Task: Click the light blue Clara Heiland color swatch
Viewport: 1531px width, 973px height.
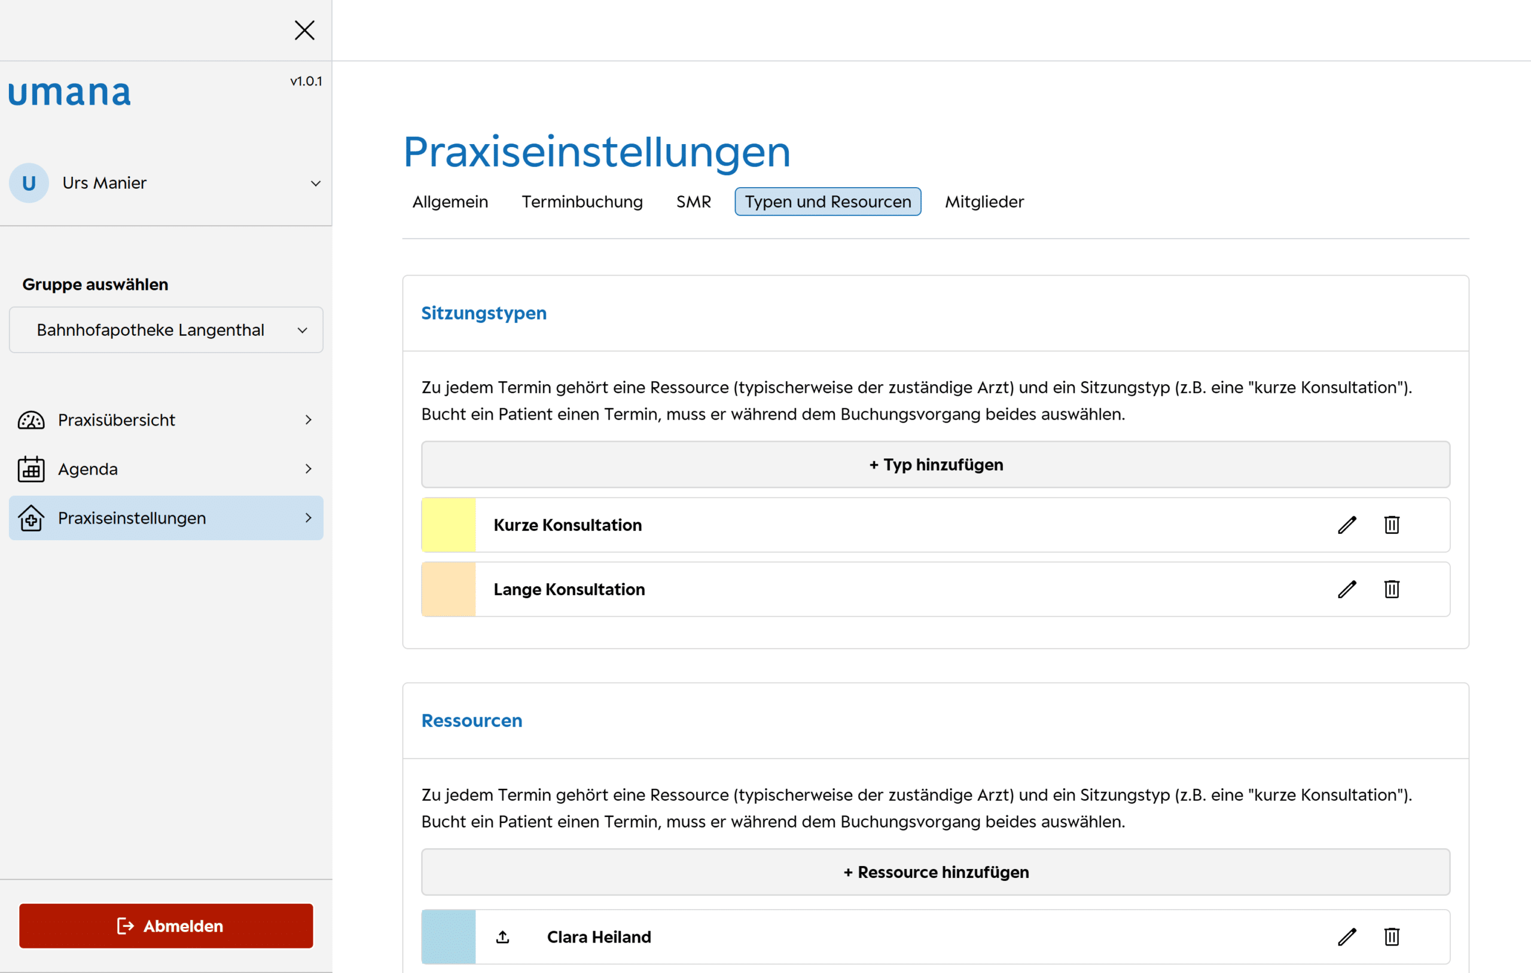Action: [449, 937]
